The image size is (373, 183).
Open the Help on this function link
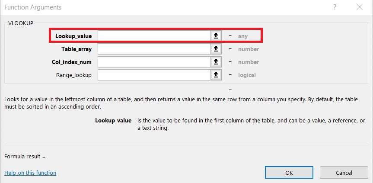[x=30, y=173]
